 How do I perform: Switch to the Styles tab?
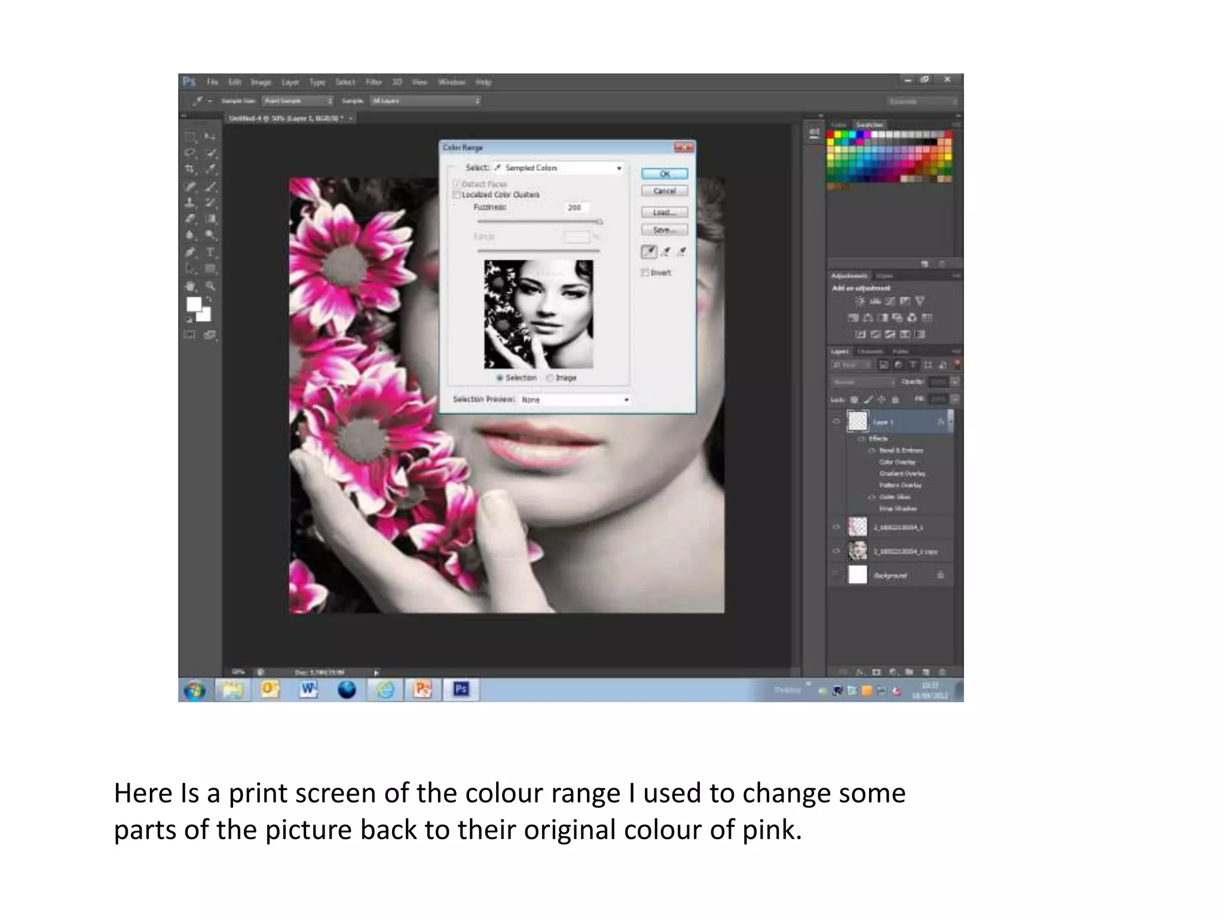(x=884, y=276)
